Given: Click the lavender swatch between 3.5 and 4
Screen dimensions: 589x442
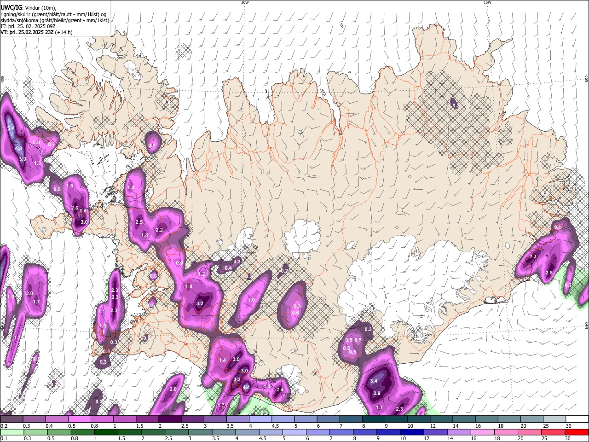Looking at the screenshot, I should (237, 419).
